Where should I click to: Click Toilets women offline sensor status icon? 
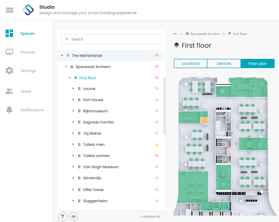click(157, 156)
